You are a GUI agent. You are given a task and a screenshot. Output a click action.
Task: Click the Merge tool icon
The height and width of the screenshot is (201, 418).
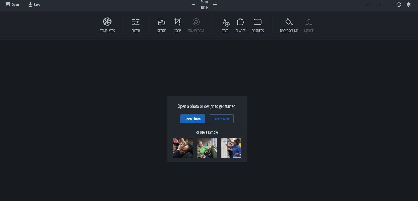click(x=309, y=25)
